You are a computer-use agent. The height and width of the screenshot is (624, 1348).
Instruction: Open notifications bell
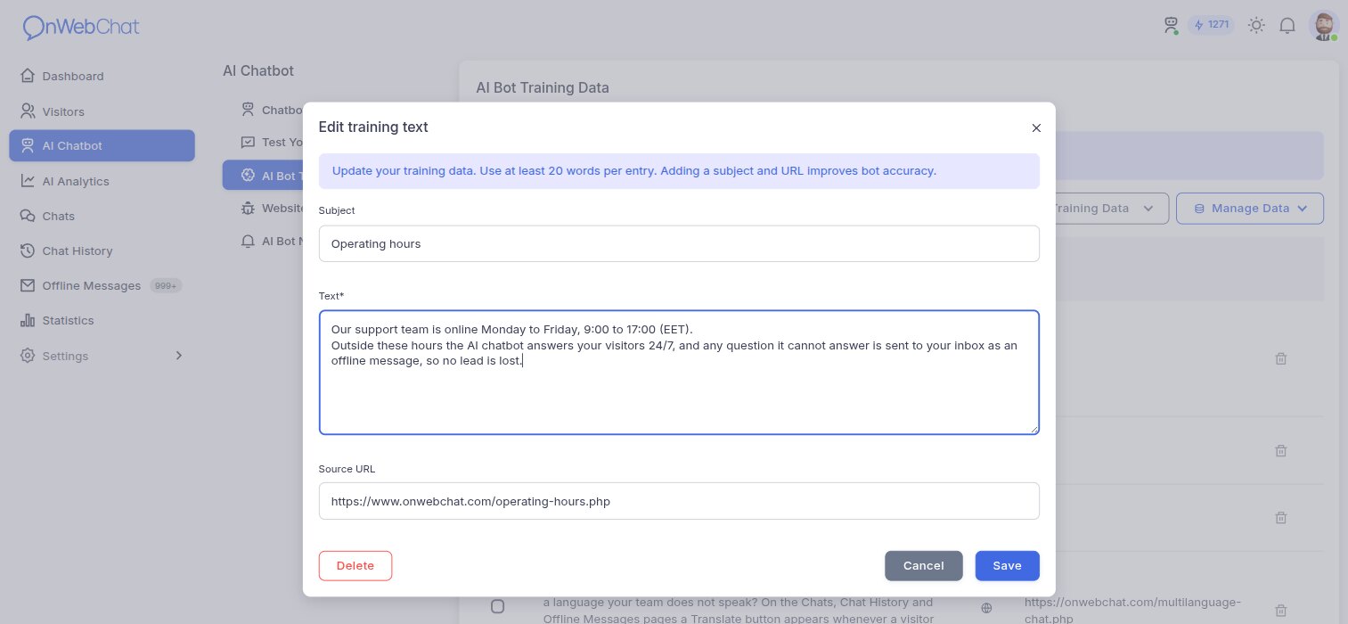pyautogui.click(x=1287, y=26)
